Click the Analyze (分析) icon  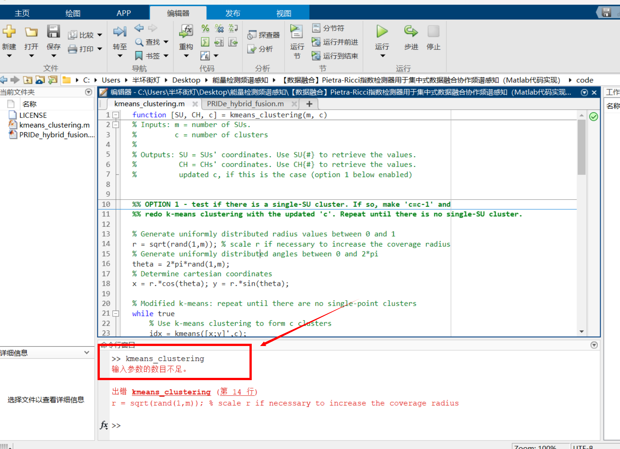(252, 49)
